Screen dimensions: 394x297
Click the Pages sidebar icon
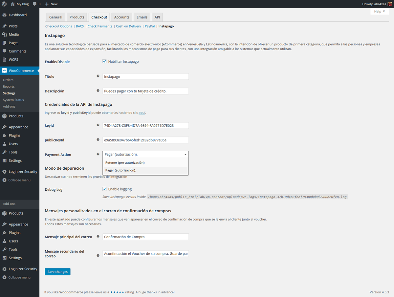tap(4, 43)
